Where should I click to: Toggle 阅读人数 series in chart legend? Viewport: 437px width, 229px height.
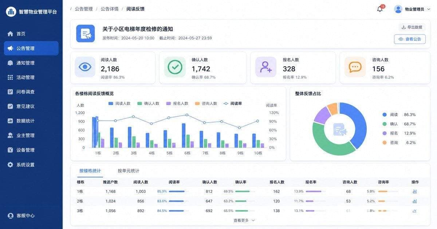[x=119, y=104]
